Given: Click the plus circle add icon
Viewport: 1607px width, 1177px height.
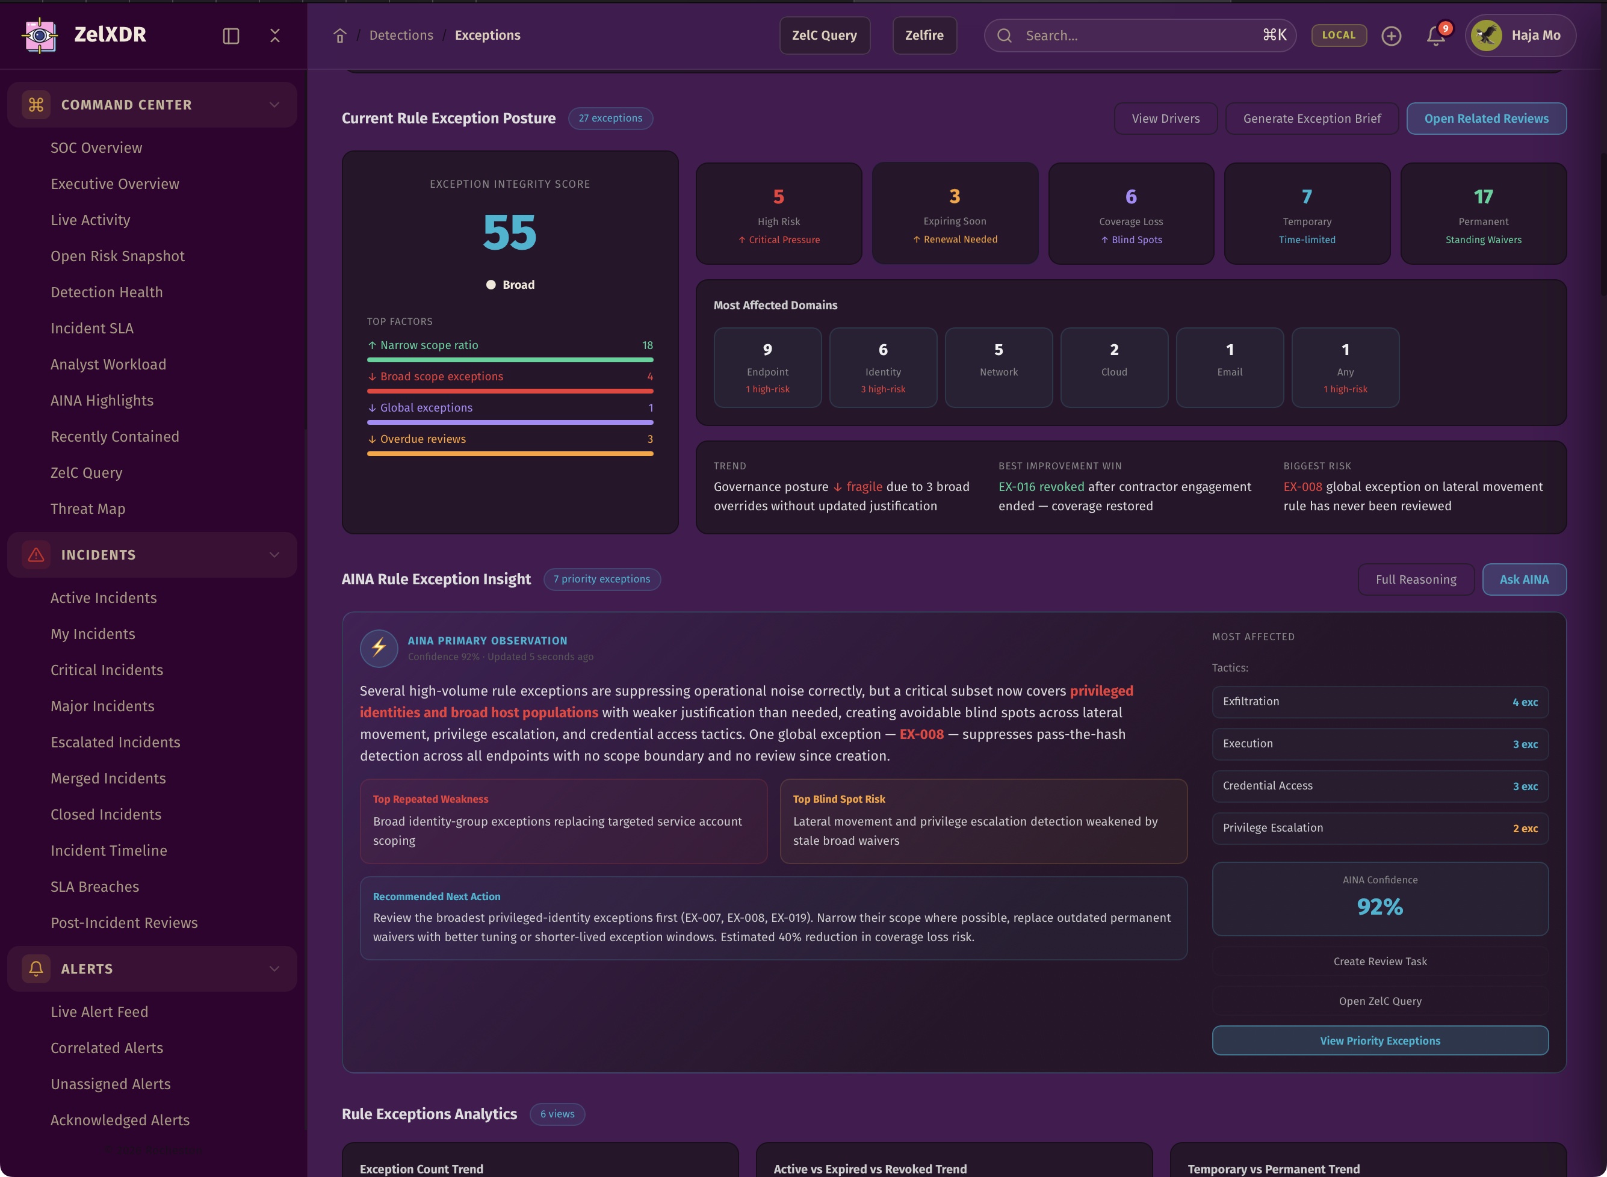Looking at the screenshot, I should (1391, 36).
